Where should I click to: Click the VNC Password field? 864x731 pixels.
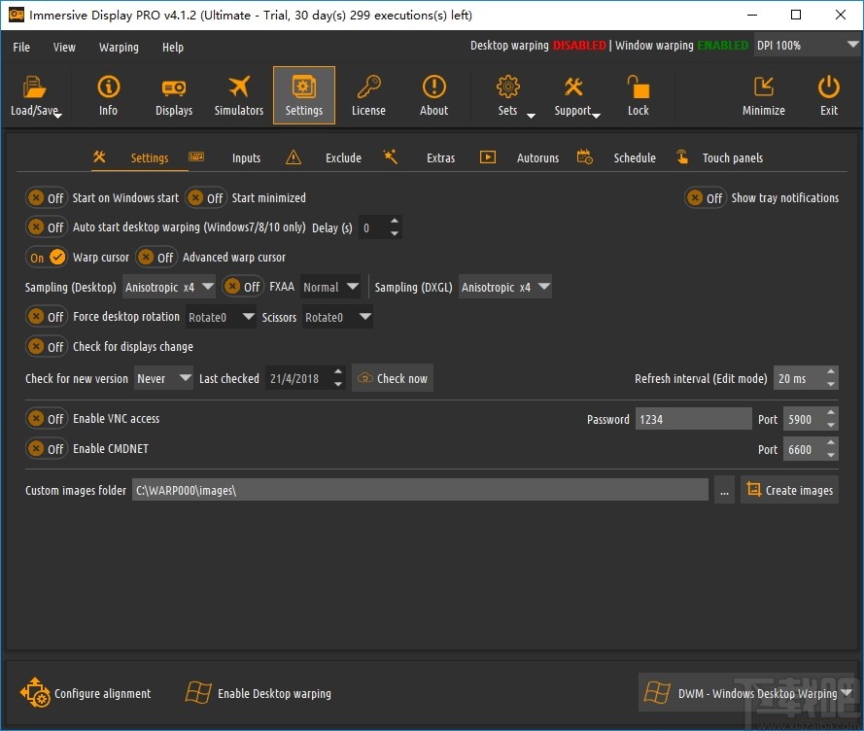coord(693,419)
